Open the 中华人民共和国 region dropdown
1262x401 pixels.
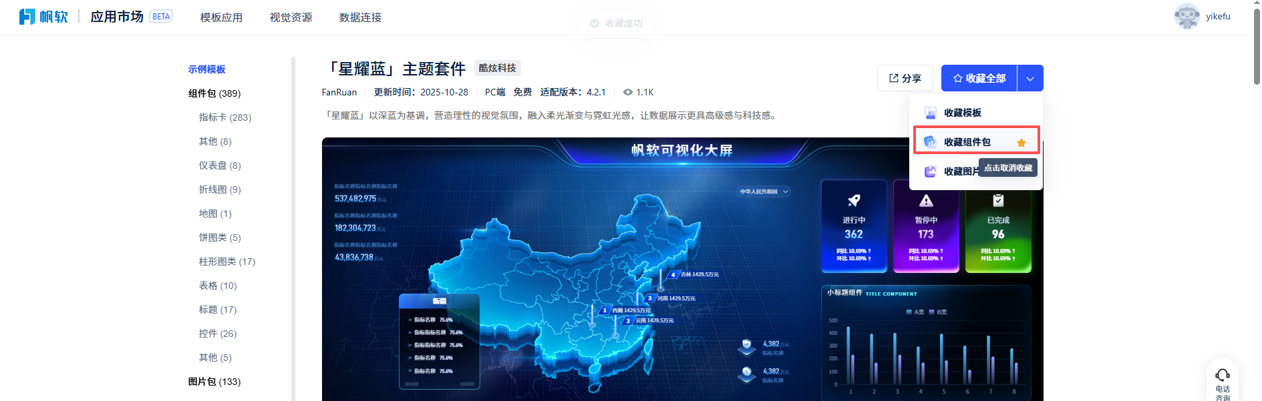coord(764,191)
